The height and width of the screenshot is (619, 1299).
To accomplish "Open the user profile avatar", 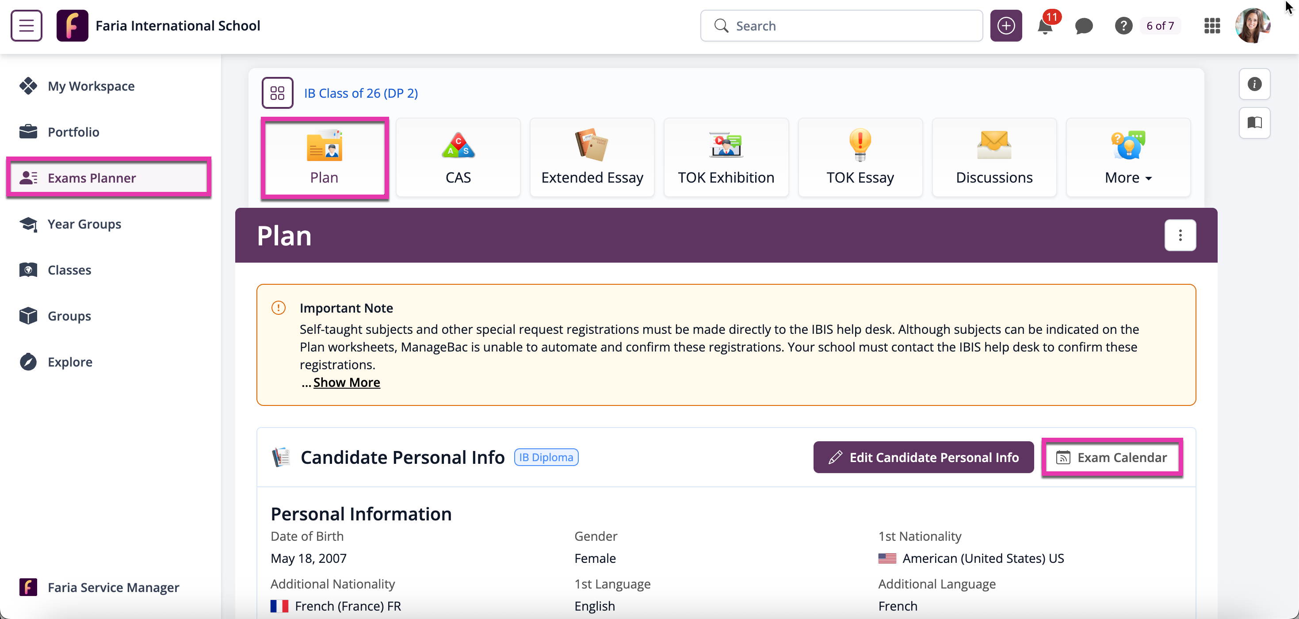I will (x=1253, y=26).
